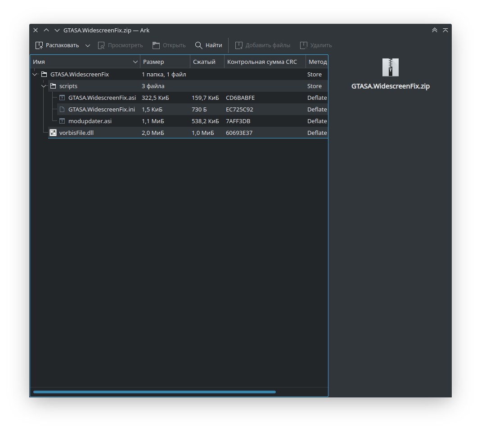The height and width of the screenshot is (432, 481).
Task: Click size value 2,0 МиБ
Action: pyautogui.click(x=153, y=133)
